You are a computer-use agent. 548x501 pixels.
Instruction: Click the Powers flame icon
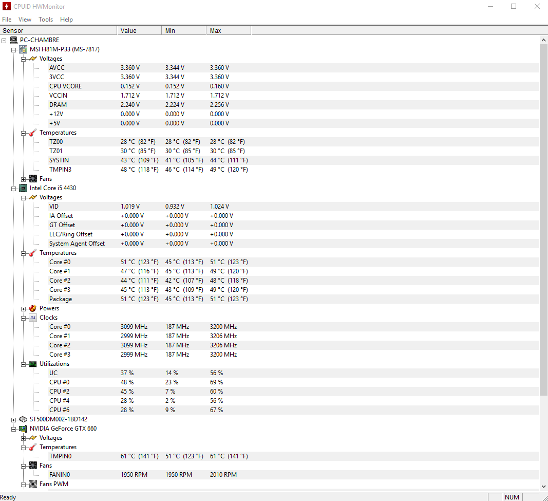(33, 308)
